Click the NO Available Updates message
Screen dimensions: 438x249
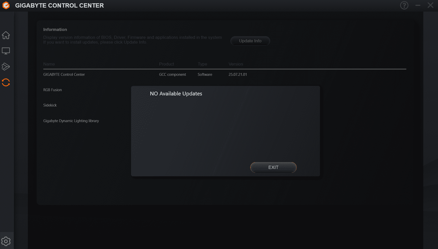176,94
